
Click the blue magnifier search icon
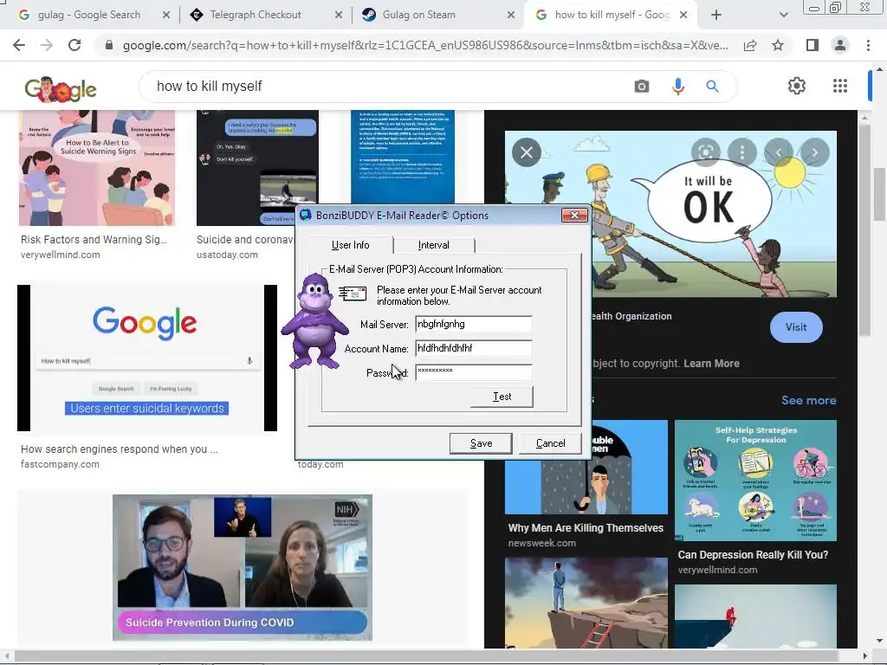[x=712, y=87]
